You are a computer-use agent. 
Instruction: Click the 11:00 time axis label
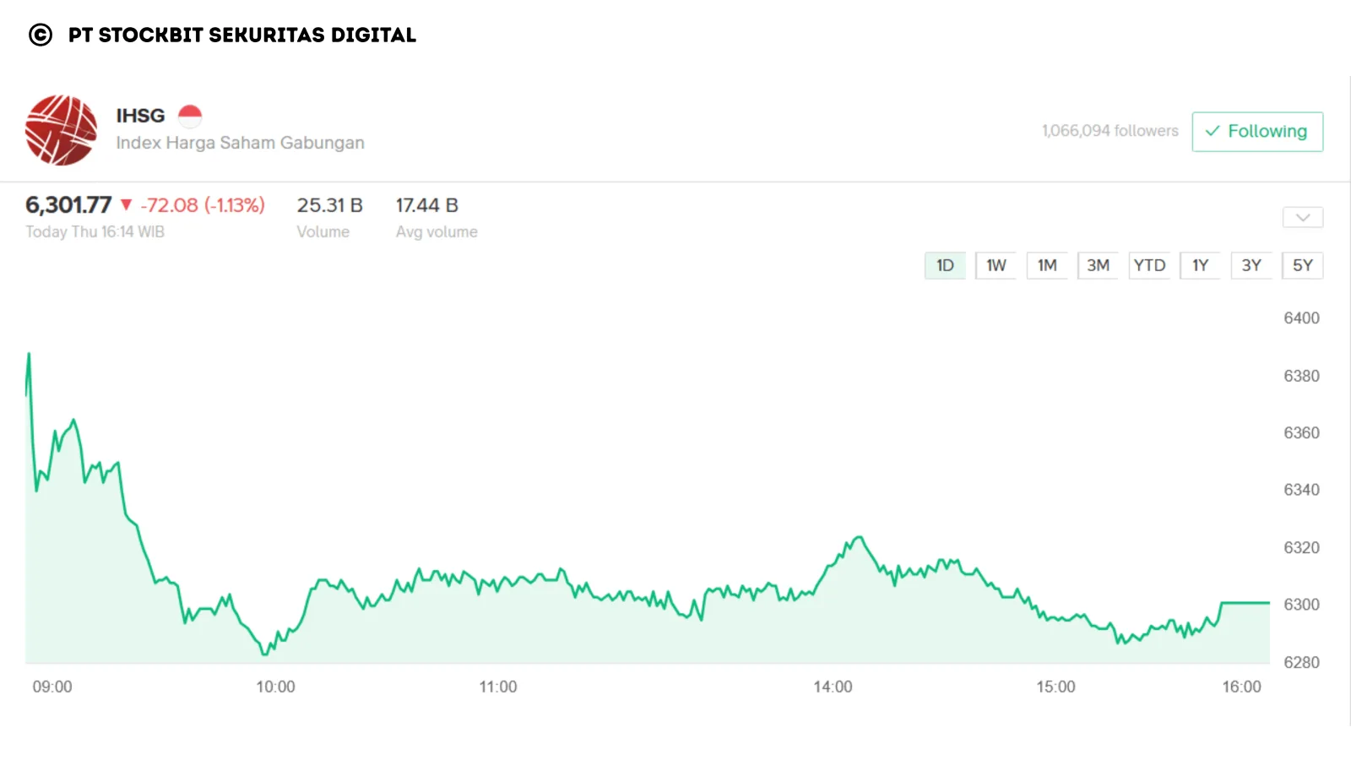(x=498, y=687)
